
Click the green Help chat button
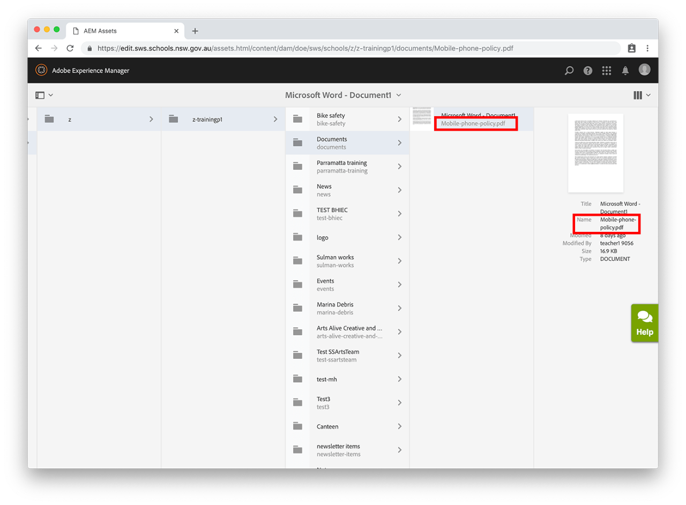pyautogui.click(x=644, y=323)
